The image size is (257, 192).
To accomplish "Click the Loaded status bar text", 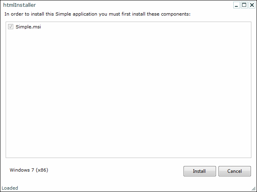I will pyautogui.click(x=10, y=188).
